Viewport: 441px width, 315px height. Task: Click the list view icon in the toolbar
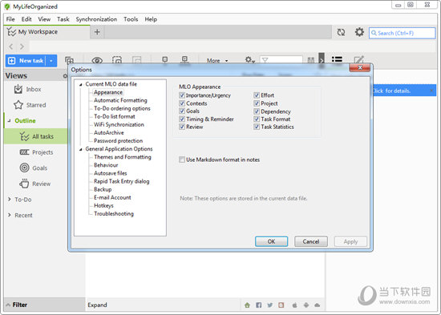[x=337, y=59]
